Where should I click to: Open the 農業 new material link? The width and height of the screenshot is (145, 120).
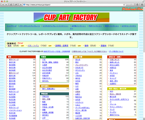10,46
